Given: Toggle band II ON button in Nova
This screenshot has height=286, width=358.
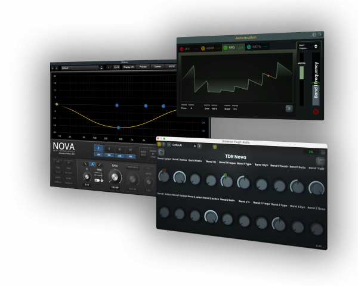Looking at the screenshot, I should (109, 155).
